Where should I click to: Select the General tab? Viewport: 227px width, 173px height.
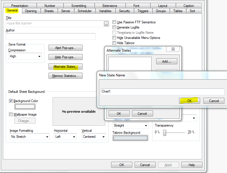pos(12,10)
